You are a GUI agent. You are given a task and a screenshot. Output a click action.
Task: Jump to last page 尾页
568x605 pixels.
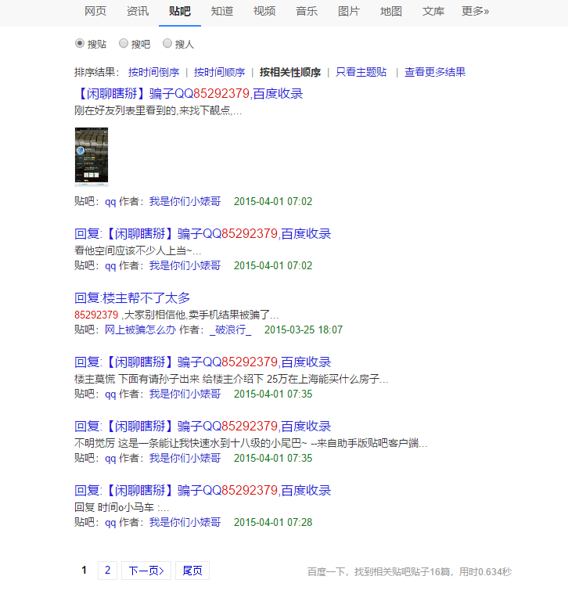192,571
